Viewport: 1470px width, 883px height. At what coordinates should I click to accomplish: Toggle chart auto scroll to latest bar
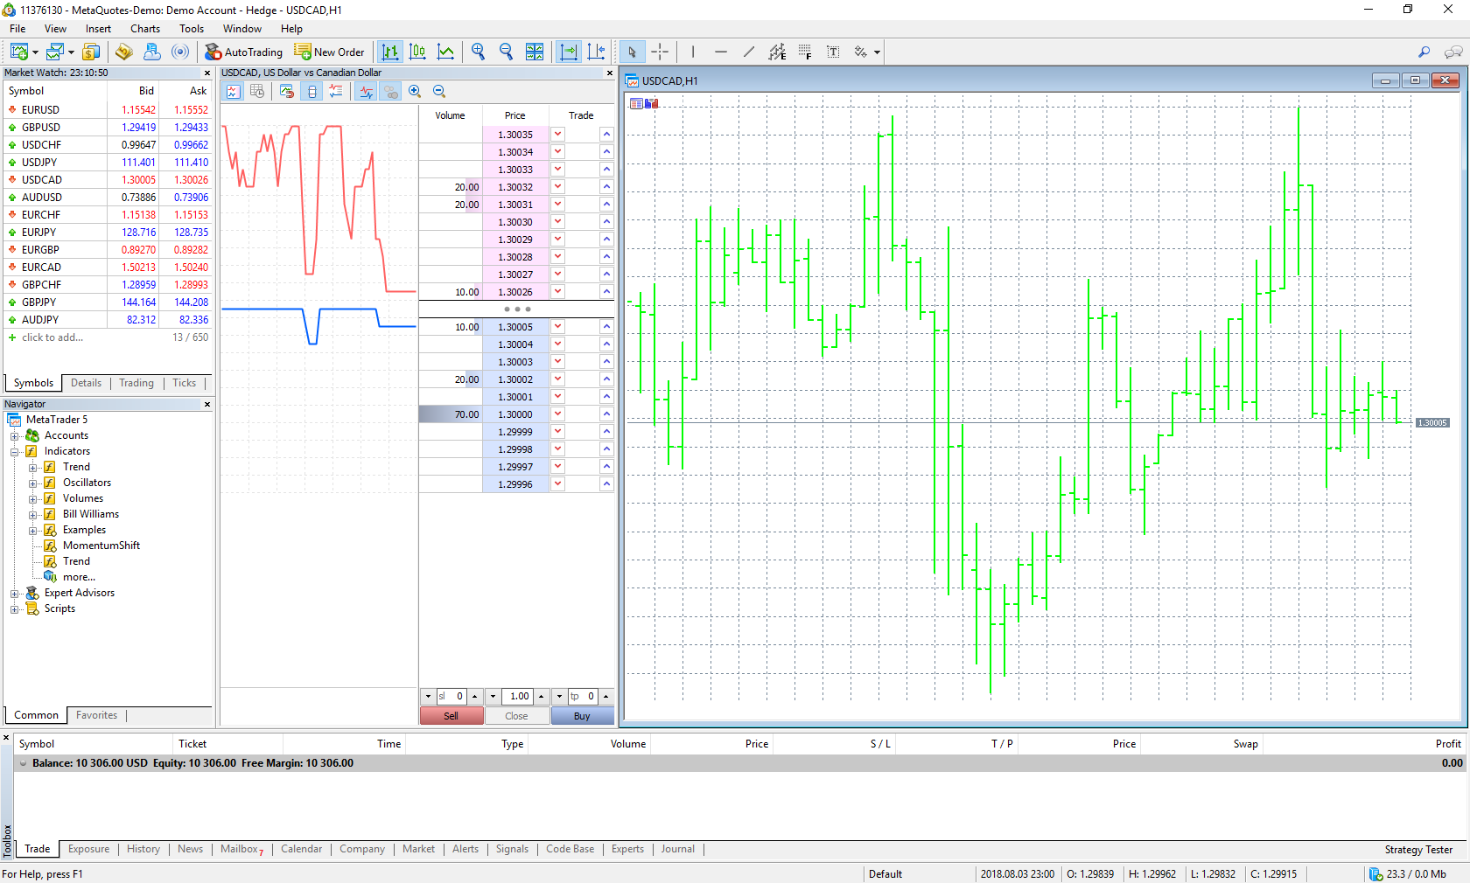pyautogui.click(x=568, y=52)
